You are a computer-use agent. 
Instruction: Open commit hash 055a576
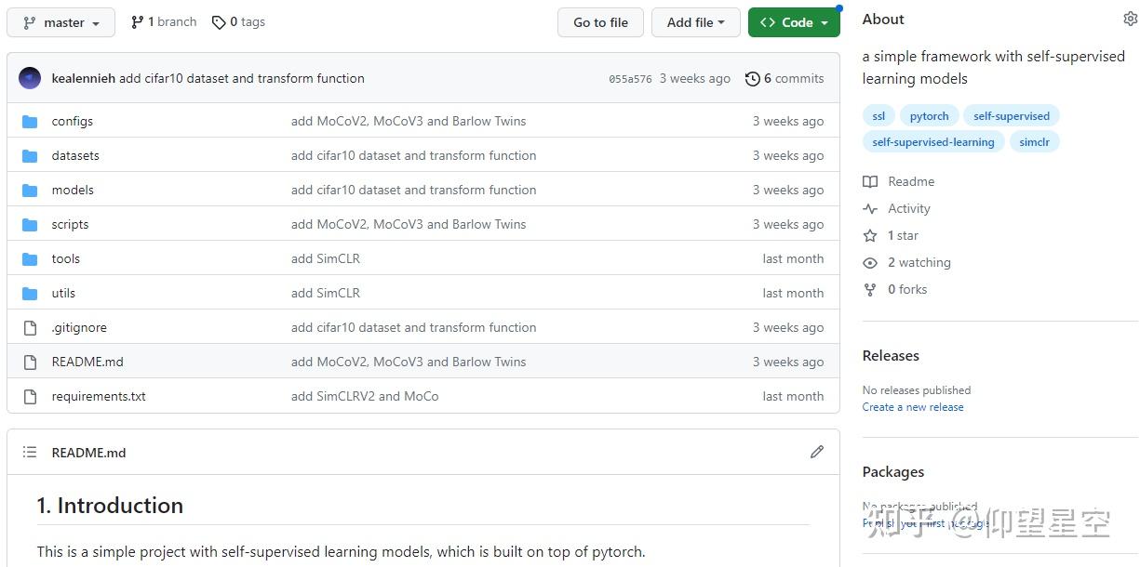(x=630, y=79)
